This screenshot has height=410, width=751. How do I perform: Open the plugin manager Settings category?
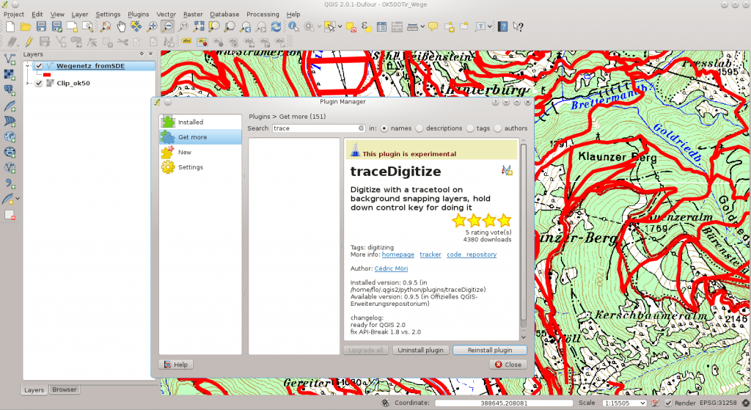(200, 167)
